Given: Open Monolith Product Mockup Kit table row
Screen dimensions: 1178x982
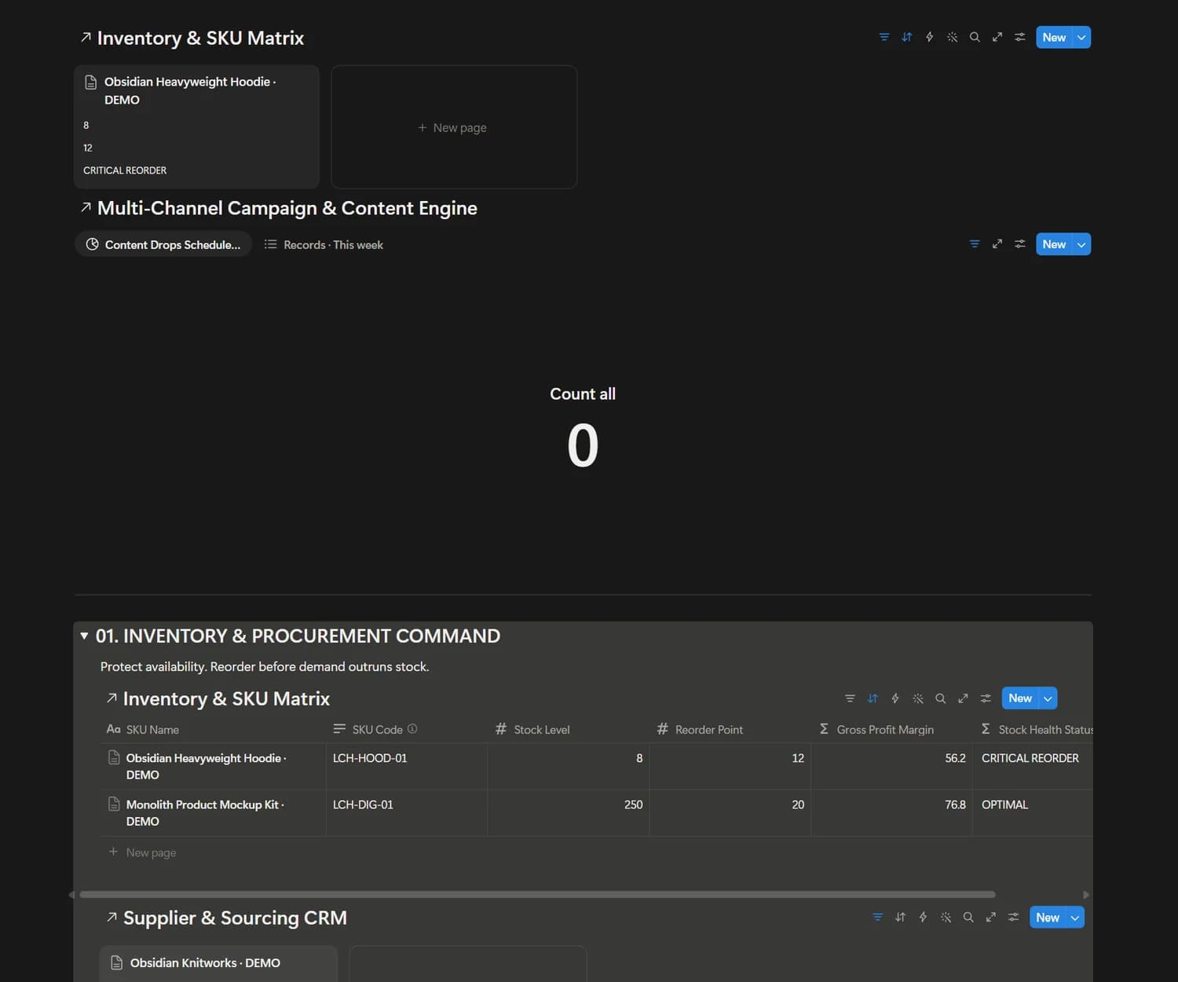Looking at the screenshot, I should tap(205, 813).
